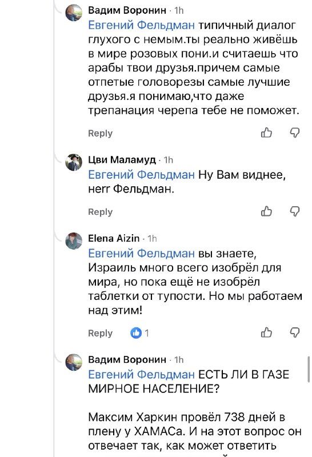312x457 pixels.
Task: Open Elena Aizin's profile picture
Action: click(x=74, y=240)
